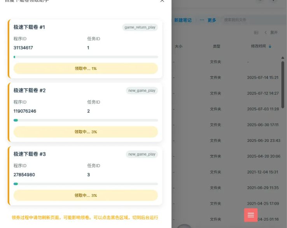The height and width of the screenshot is (228, 287).
Task: Sort by the 大小 column header
Action: [x=178, y=46]
